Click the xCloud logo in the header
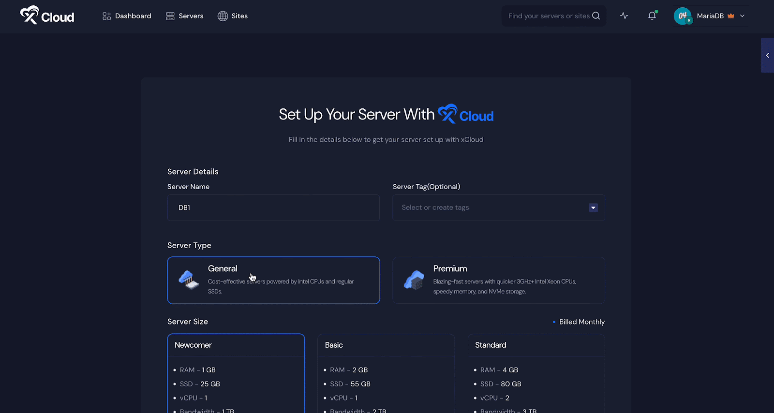Viewport: 774px width, 413px height. [x=47, y=16]
